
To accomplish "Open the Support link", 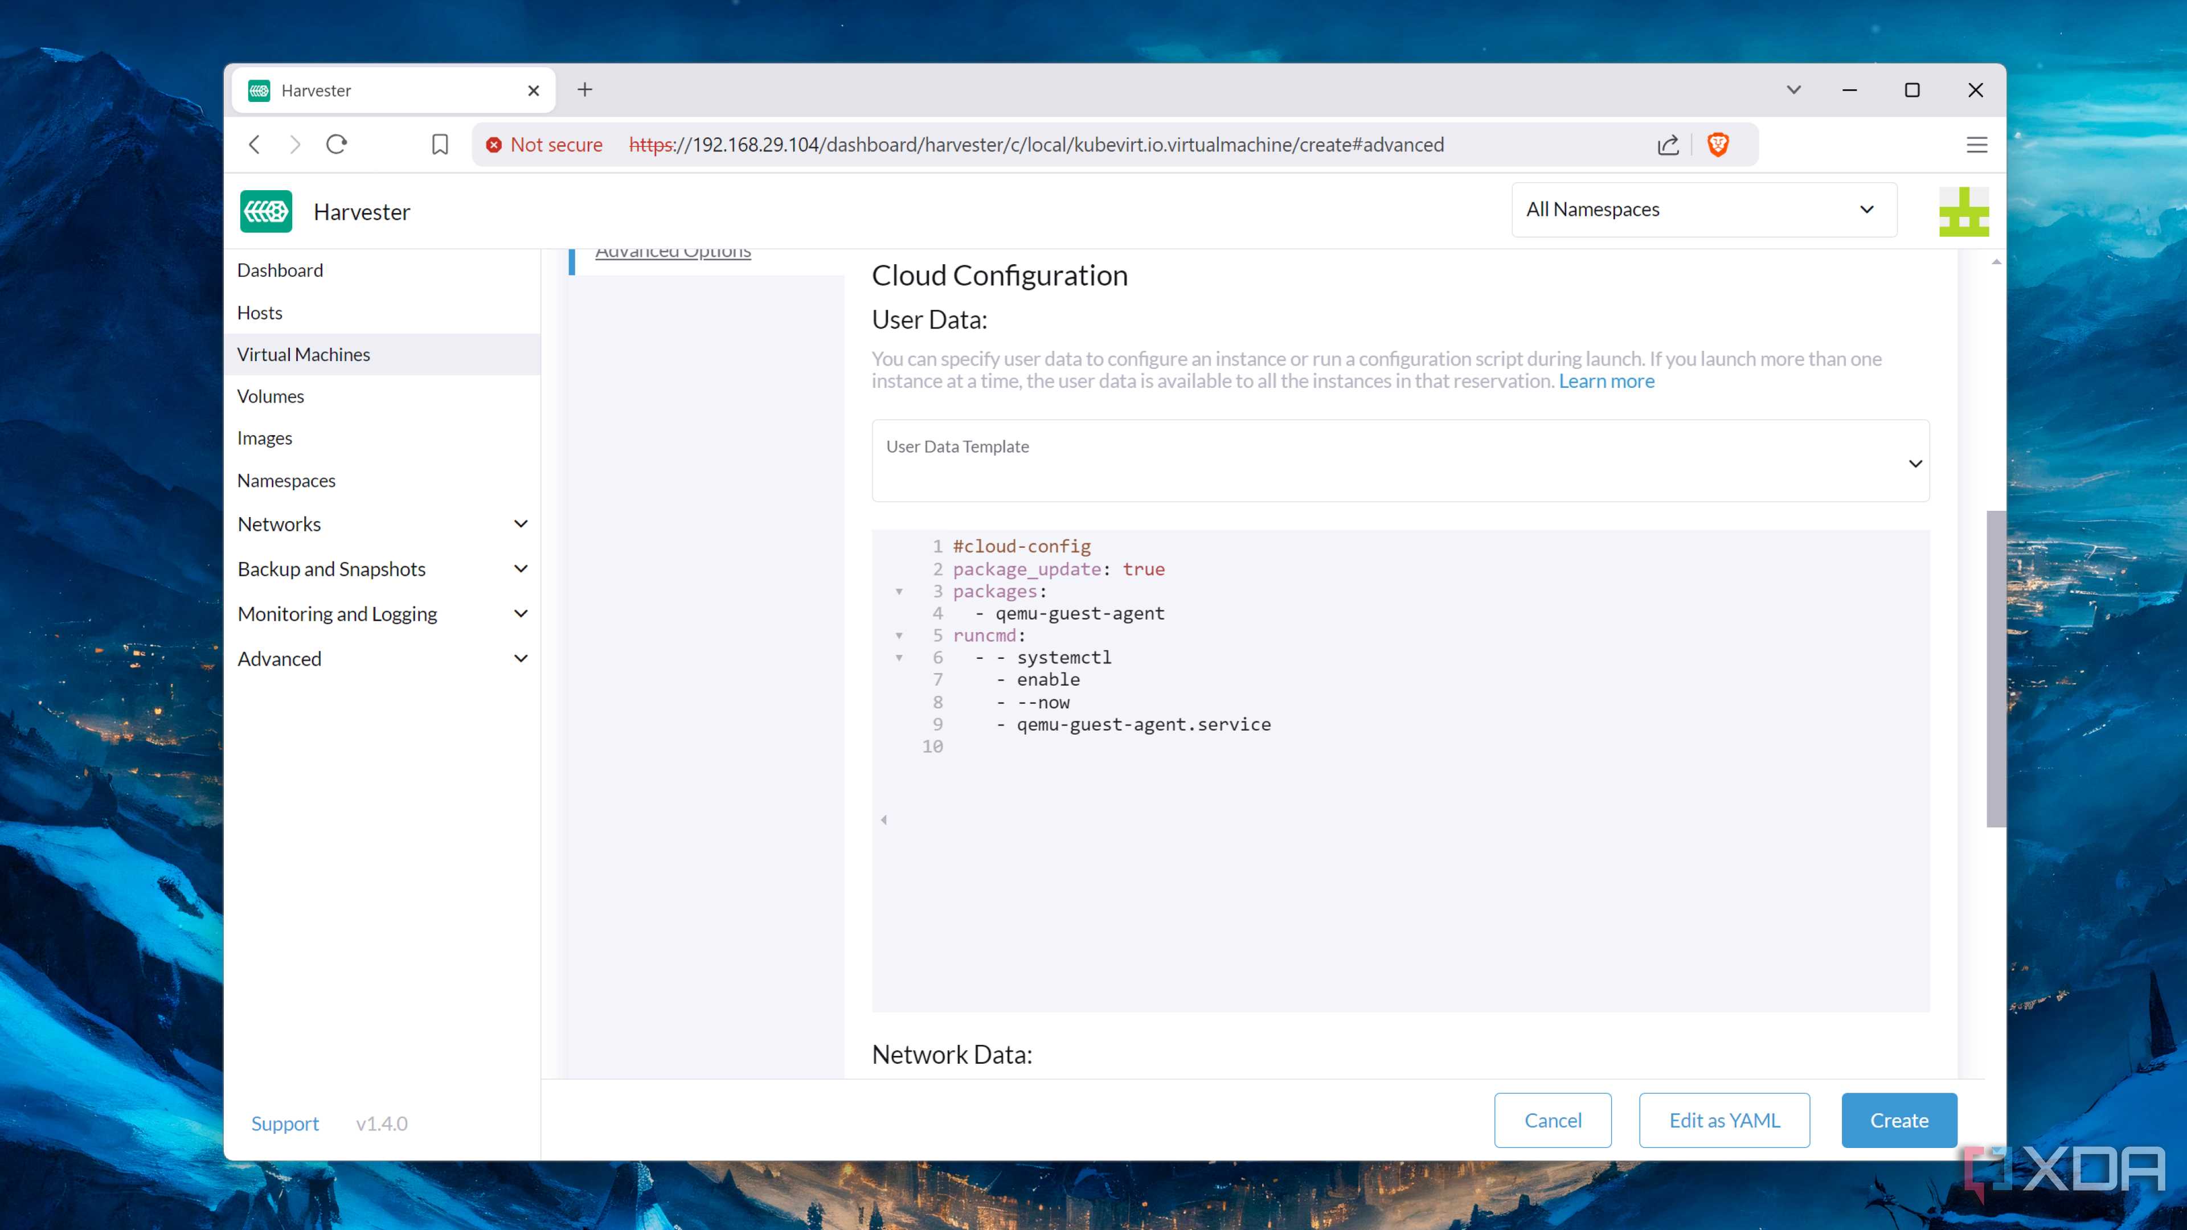I will [x=284, y=1124].
